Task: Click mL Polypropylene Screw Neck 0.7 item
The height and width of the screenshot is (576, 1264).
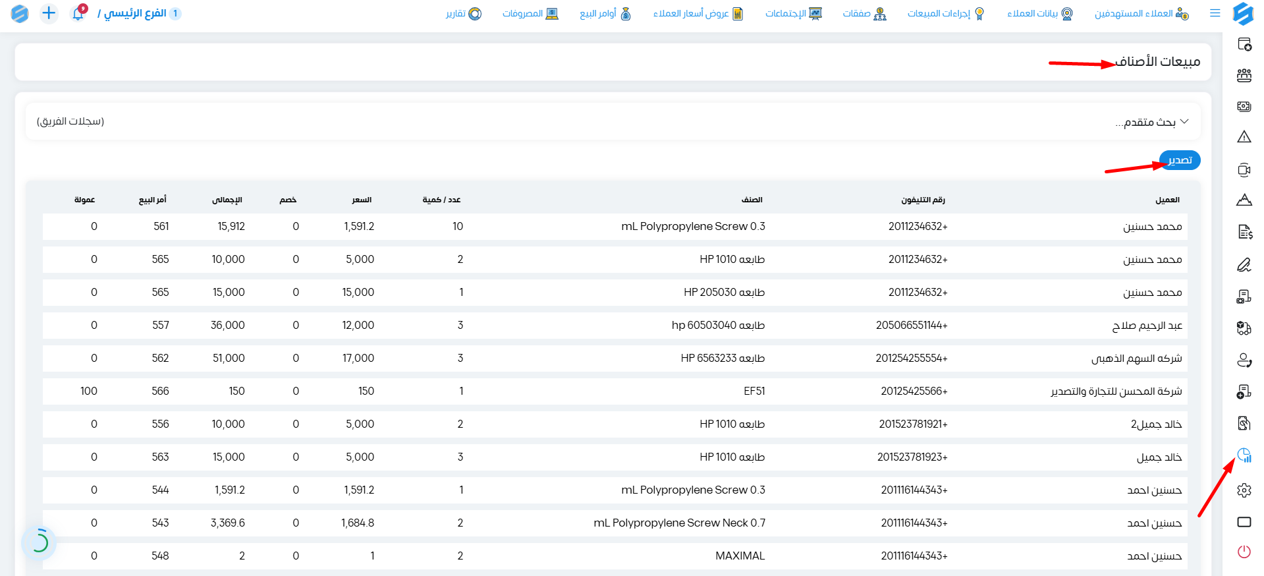Action: (679, 523)
